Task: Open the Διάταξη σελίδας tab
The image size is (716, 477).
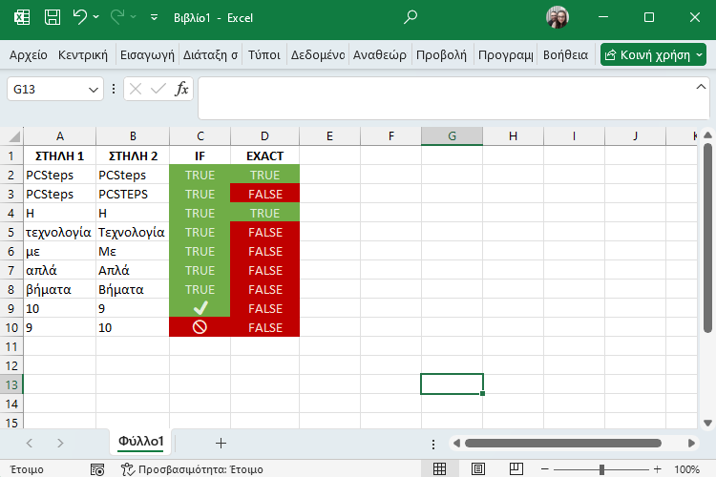Action: (211, 55)
